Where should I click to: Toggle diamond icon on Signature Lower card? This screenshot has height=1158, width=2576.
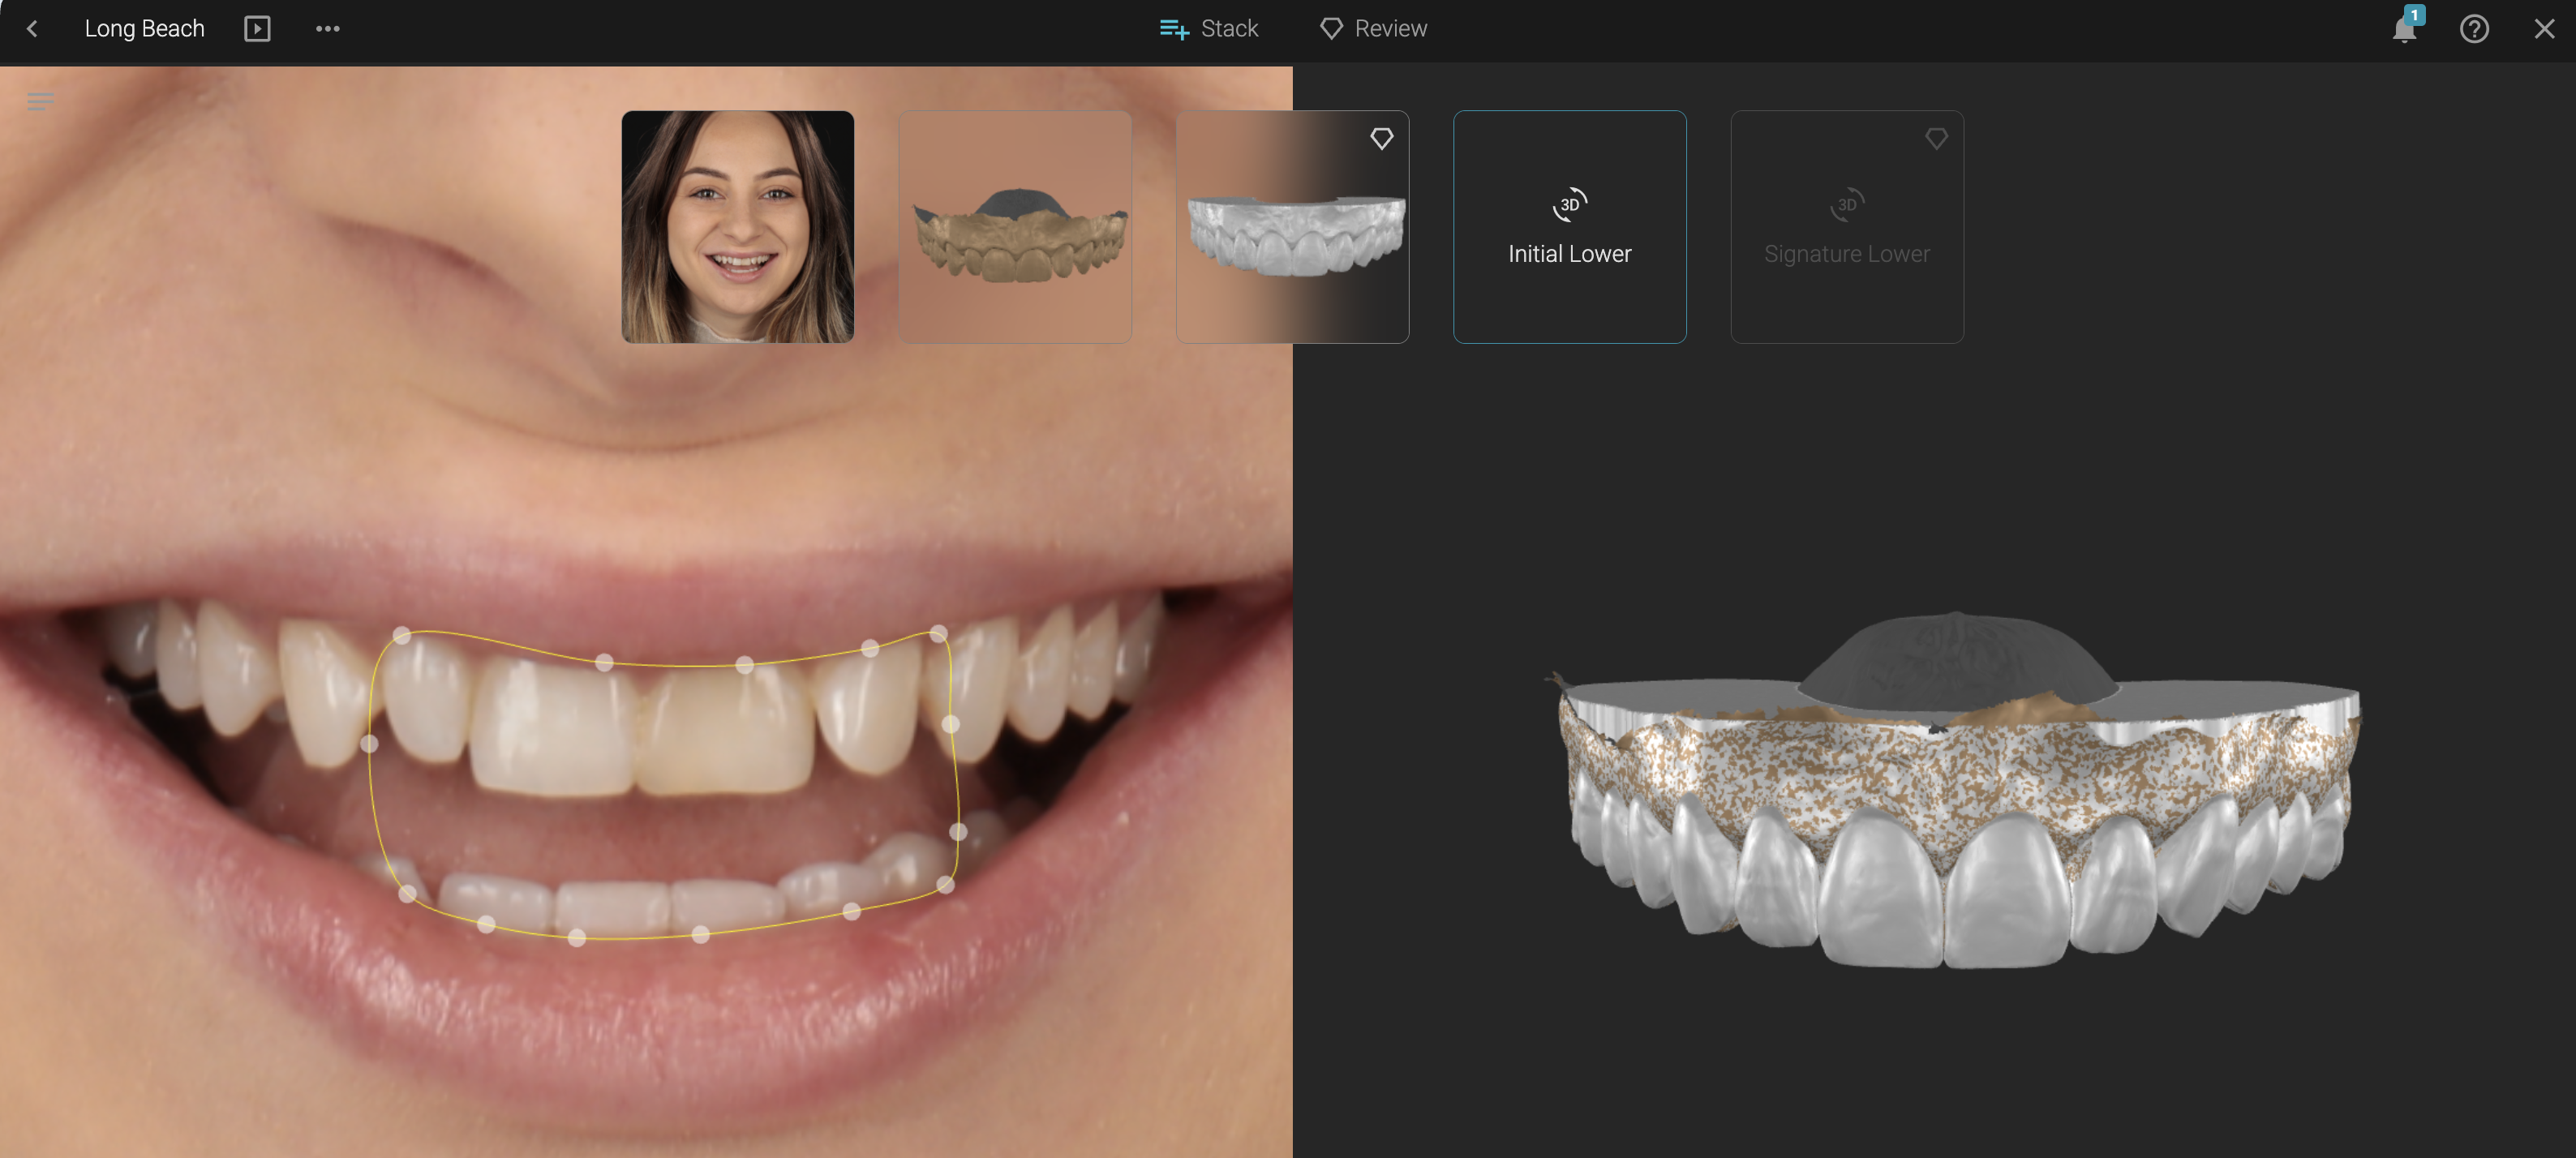pos(1936,139)
